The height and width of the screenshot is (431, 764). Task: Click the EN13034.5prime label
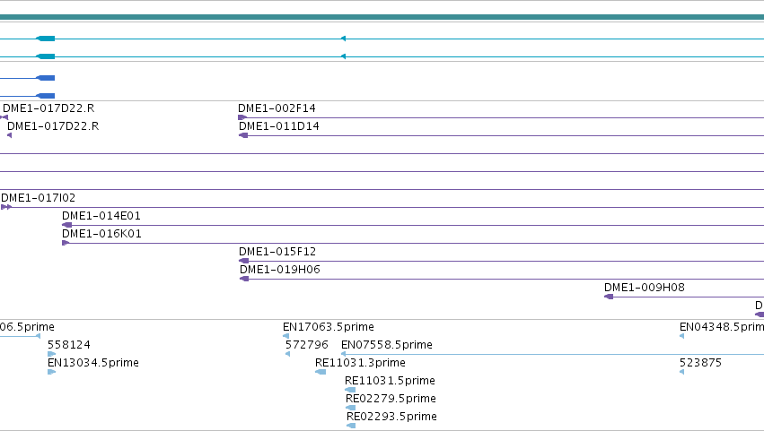pyautogui.click(x=93, y=363)
